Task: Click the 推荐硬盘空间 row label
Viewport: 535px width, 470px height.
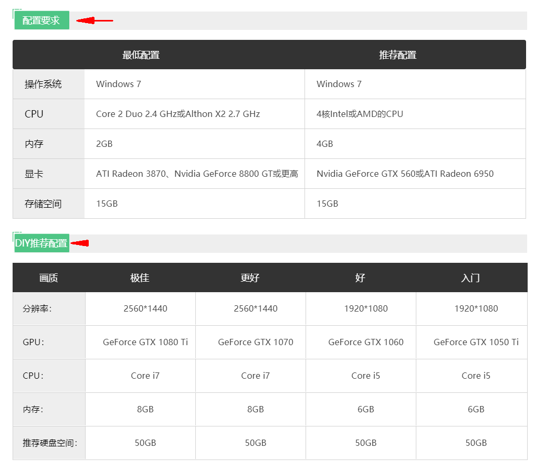Action: [50, 443]
